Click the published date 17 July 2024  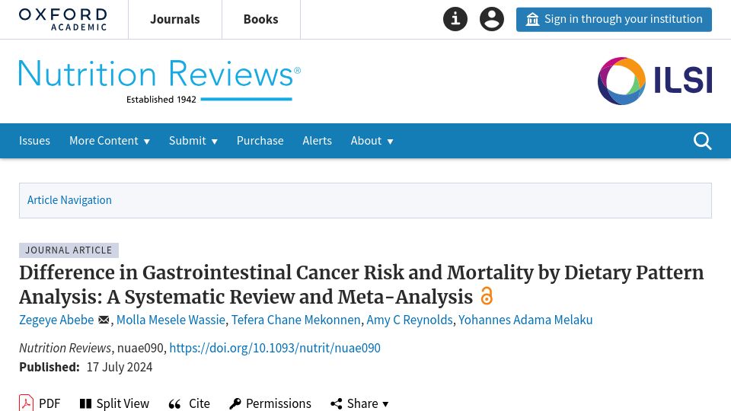120,367
